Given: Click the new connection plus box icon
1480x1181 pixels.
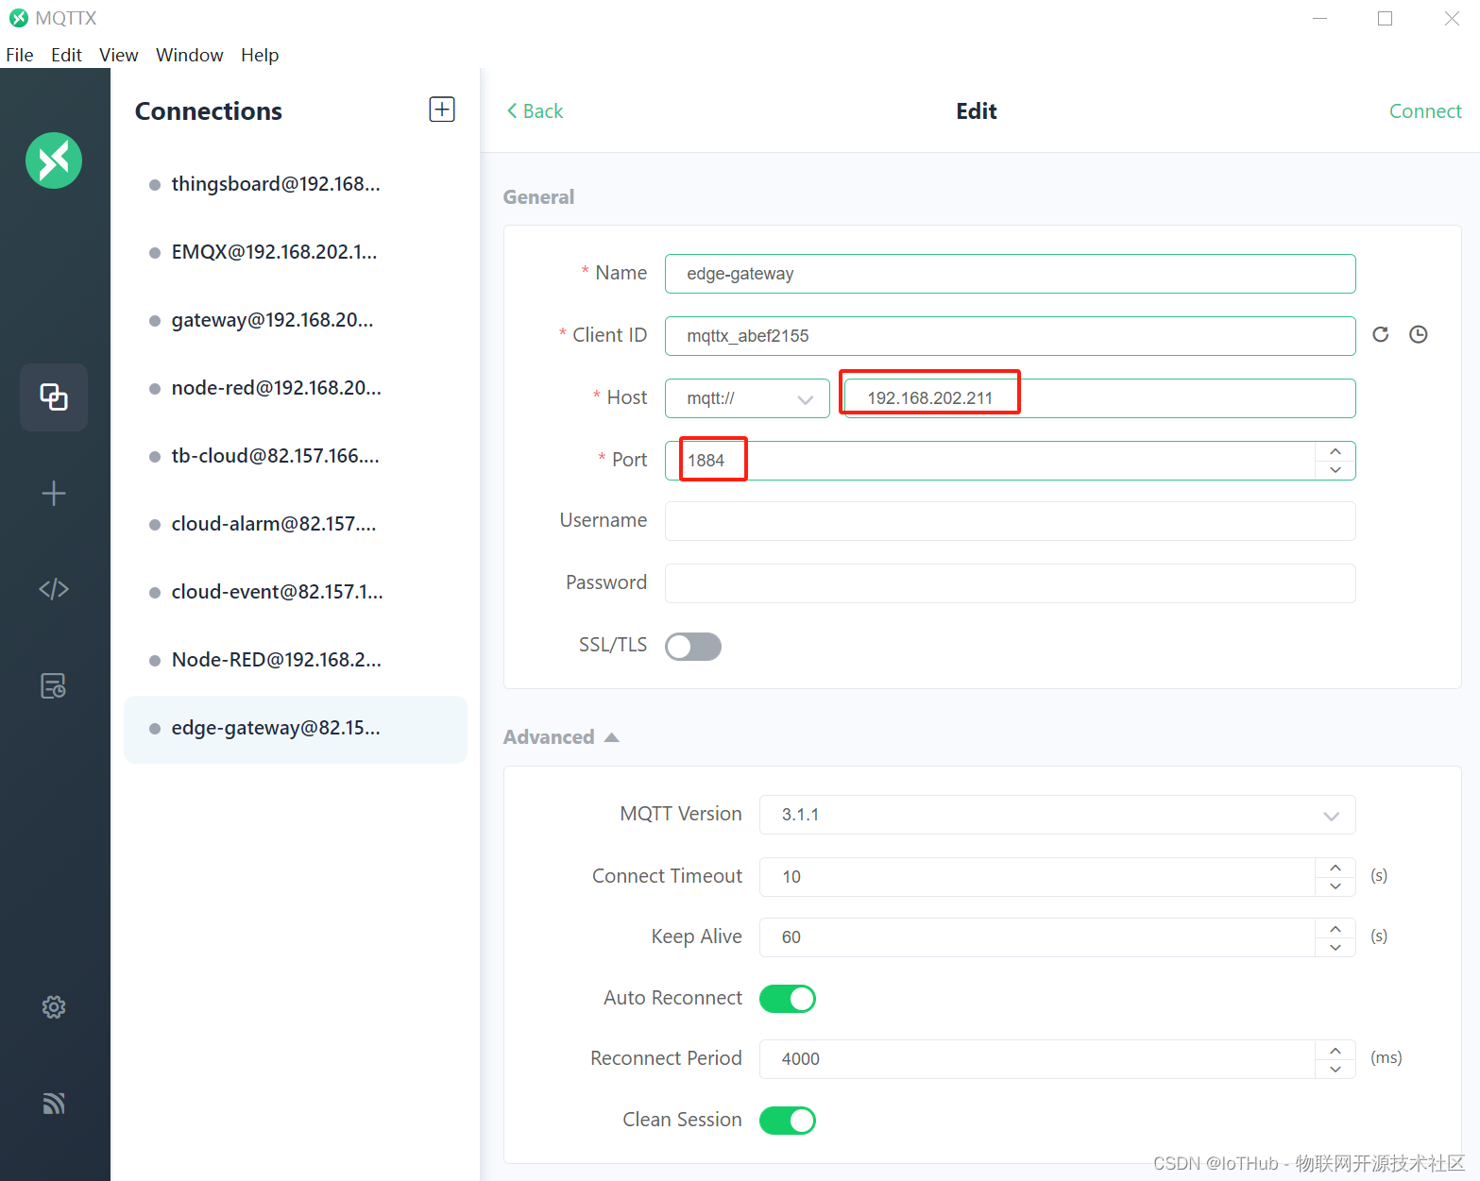Looking at the screenshot, I should [442, 110].
